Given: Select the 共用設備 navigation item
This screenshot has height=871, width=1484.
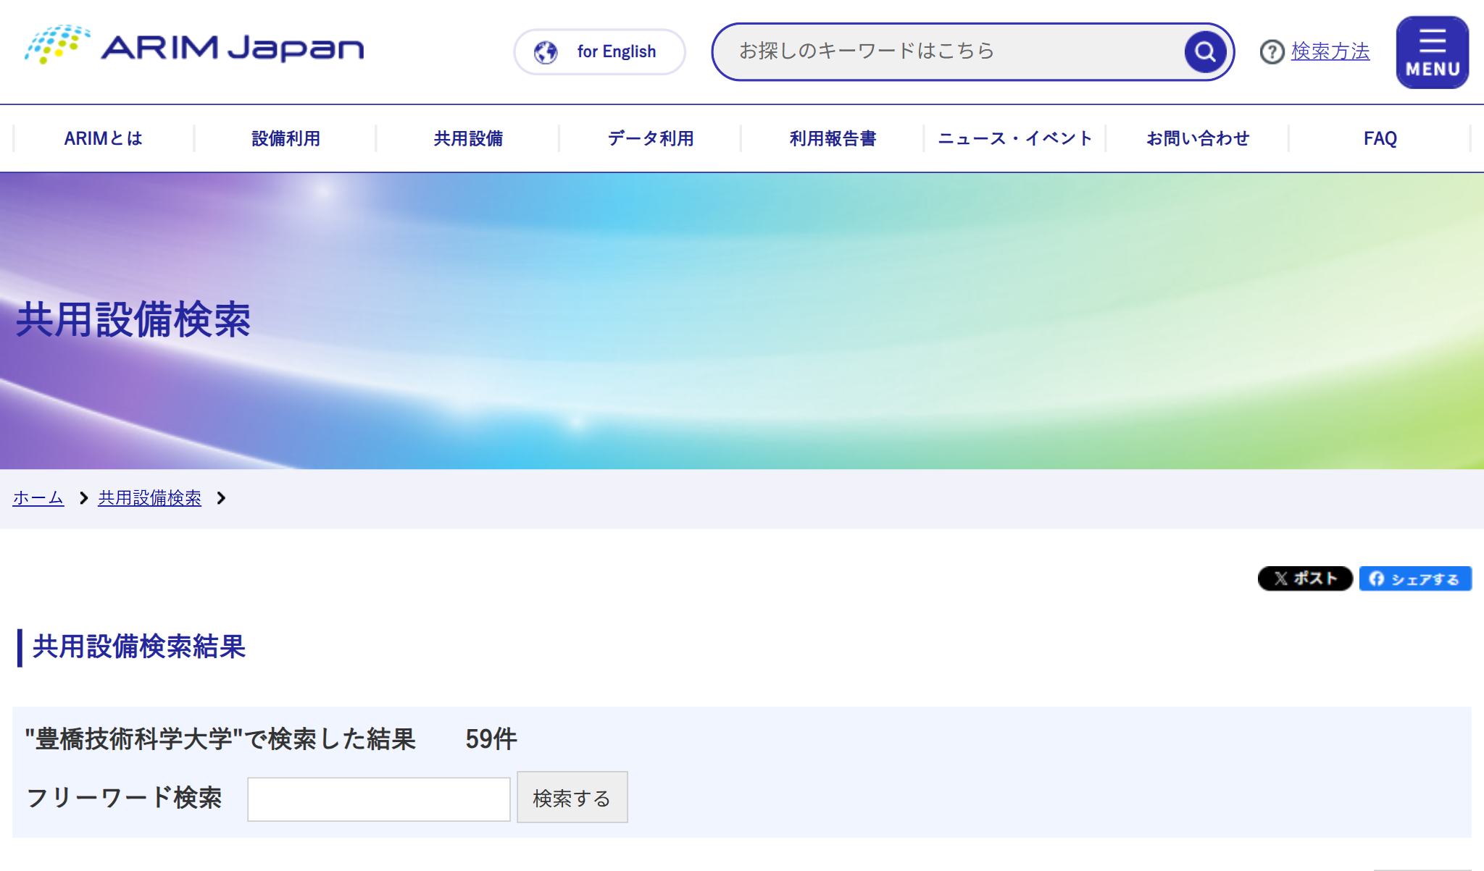Looking at the screenshot, I should pos(466,138).
